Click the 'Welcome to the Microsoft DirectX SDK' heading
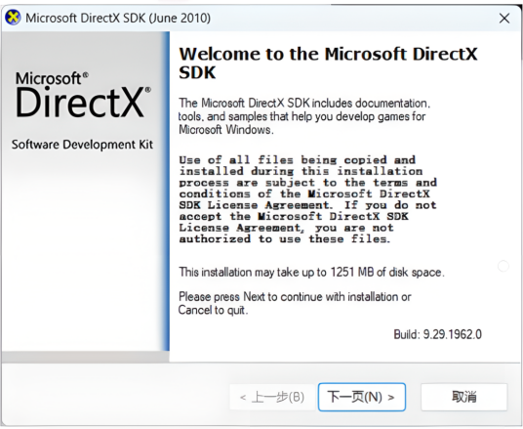 pyautogui.click(x=328, y=63)
